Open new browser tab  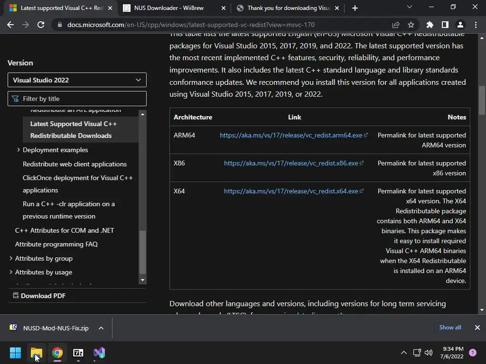pyautogui.click(x=355, y=8)
